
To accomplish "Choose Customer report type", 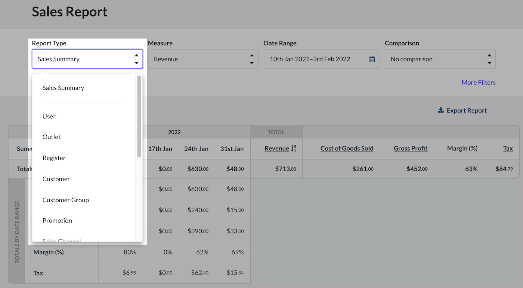I will point(56,179).
